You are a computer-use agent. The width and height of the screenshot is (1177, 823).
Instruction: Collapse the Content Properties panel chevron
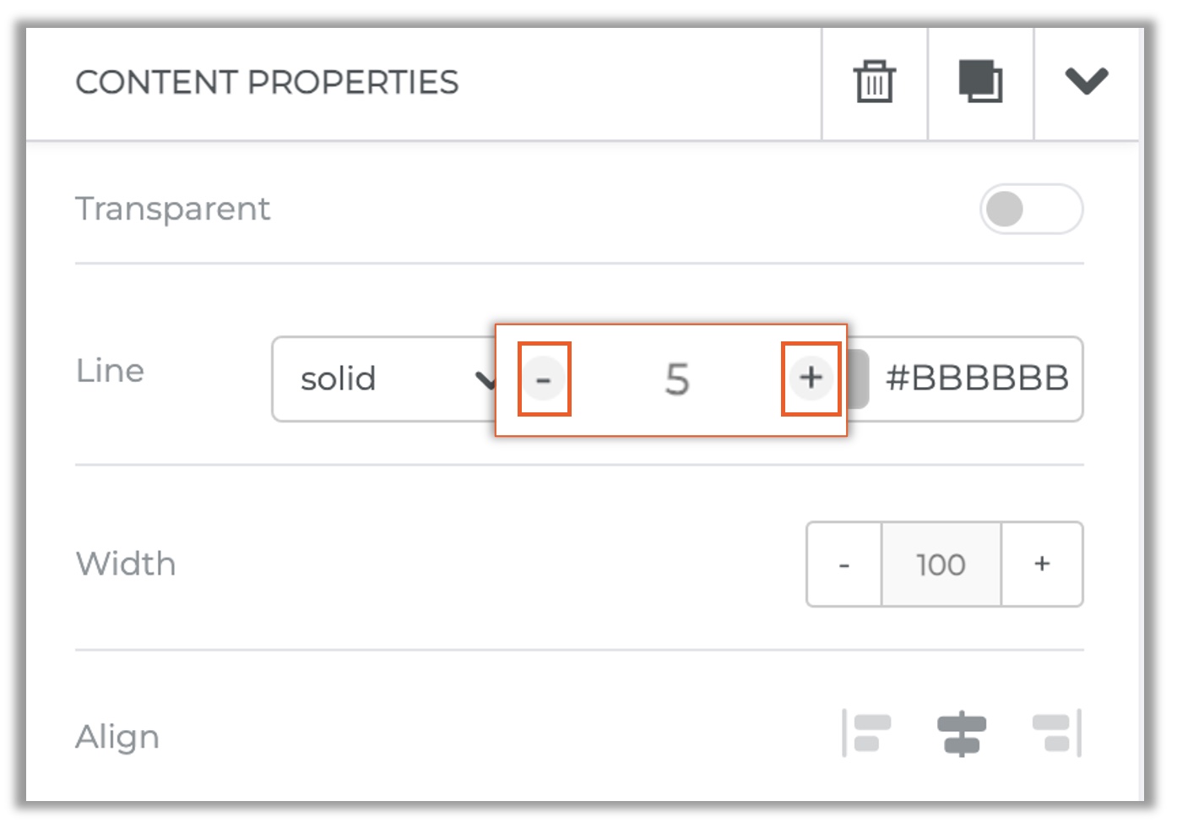(x=1086, y=81)
